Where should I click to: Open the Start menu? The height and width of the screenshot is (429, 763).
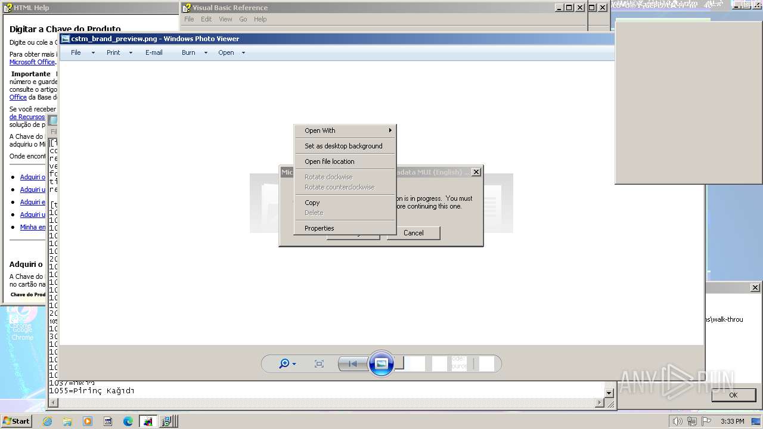16,421
